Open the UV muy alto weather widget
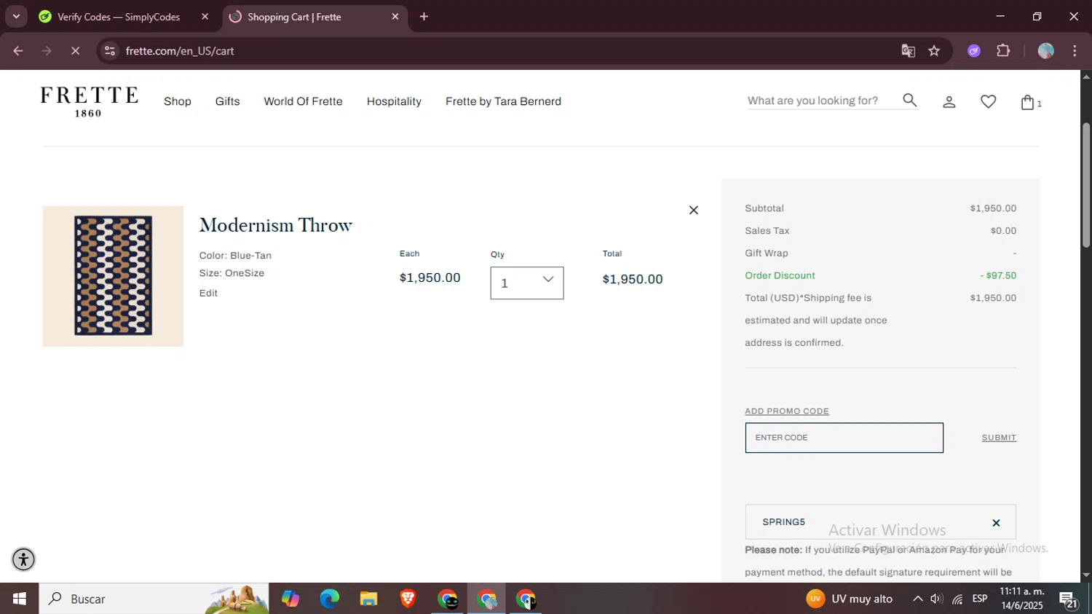Viewport: 1092px width, 614px height. click(849, 599)
